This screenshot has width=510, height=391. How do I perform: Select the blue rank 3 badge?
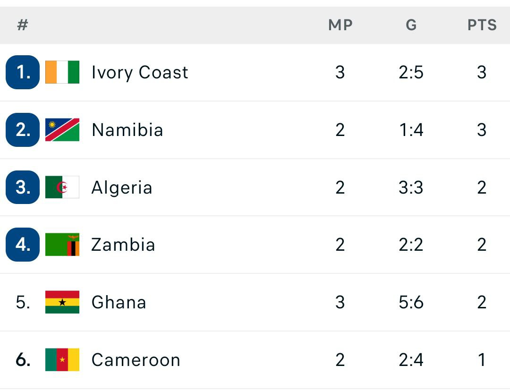click(23, 187)
